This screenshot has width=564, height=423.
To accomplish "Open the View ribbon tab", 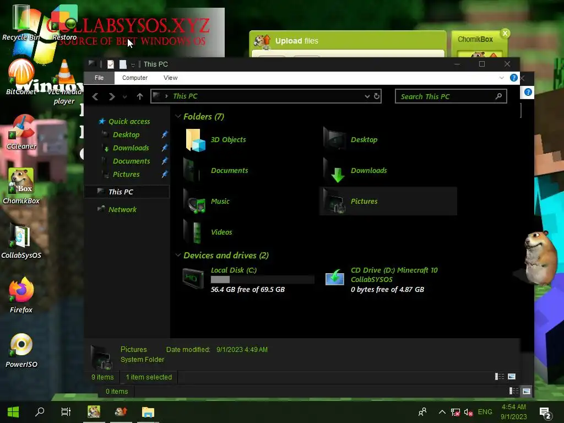I will pyautogui.click(x=171, y=78).
